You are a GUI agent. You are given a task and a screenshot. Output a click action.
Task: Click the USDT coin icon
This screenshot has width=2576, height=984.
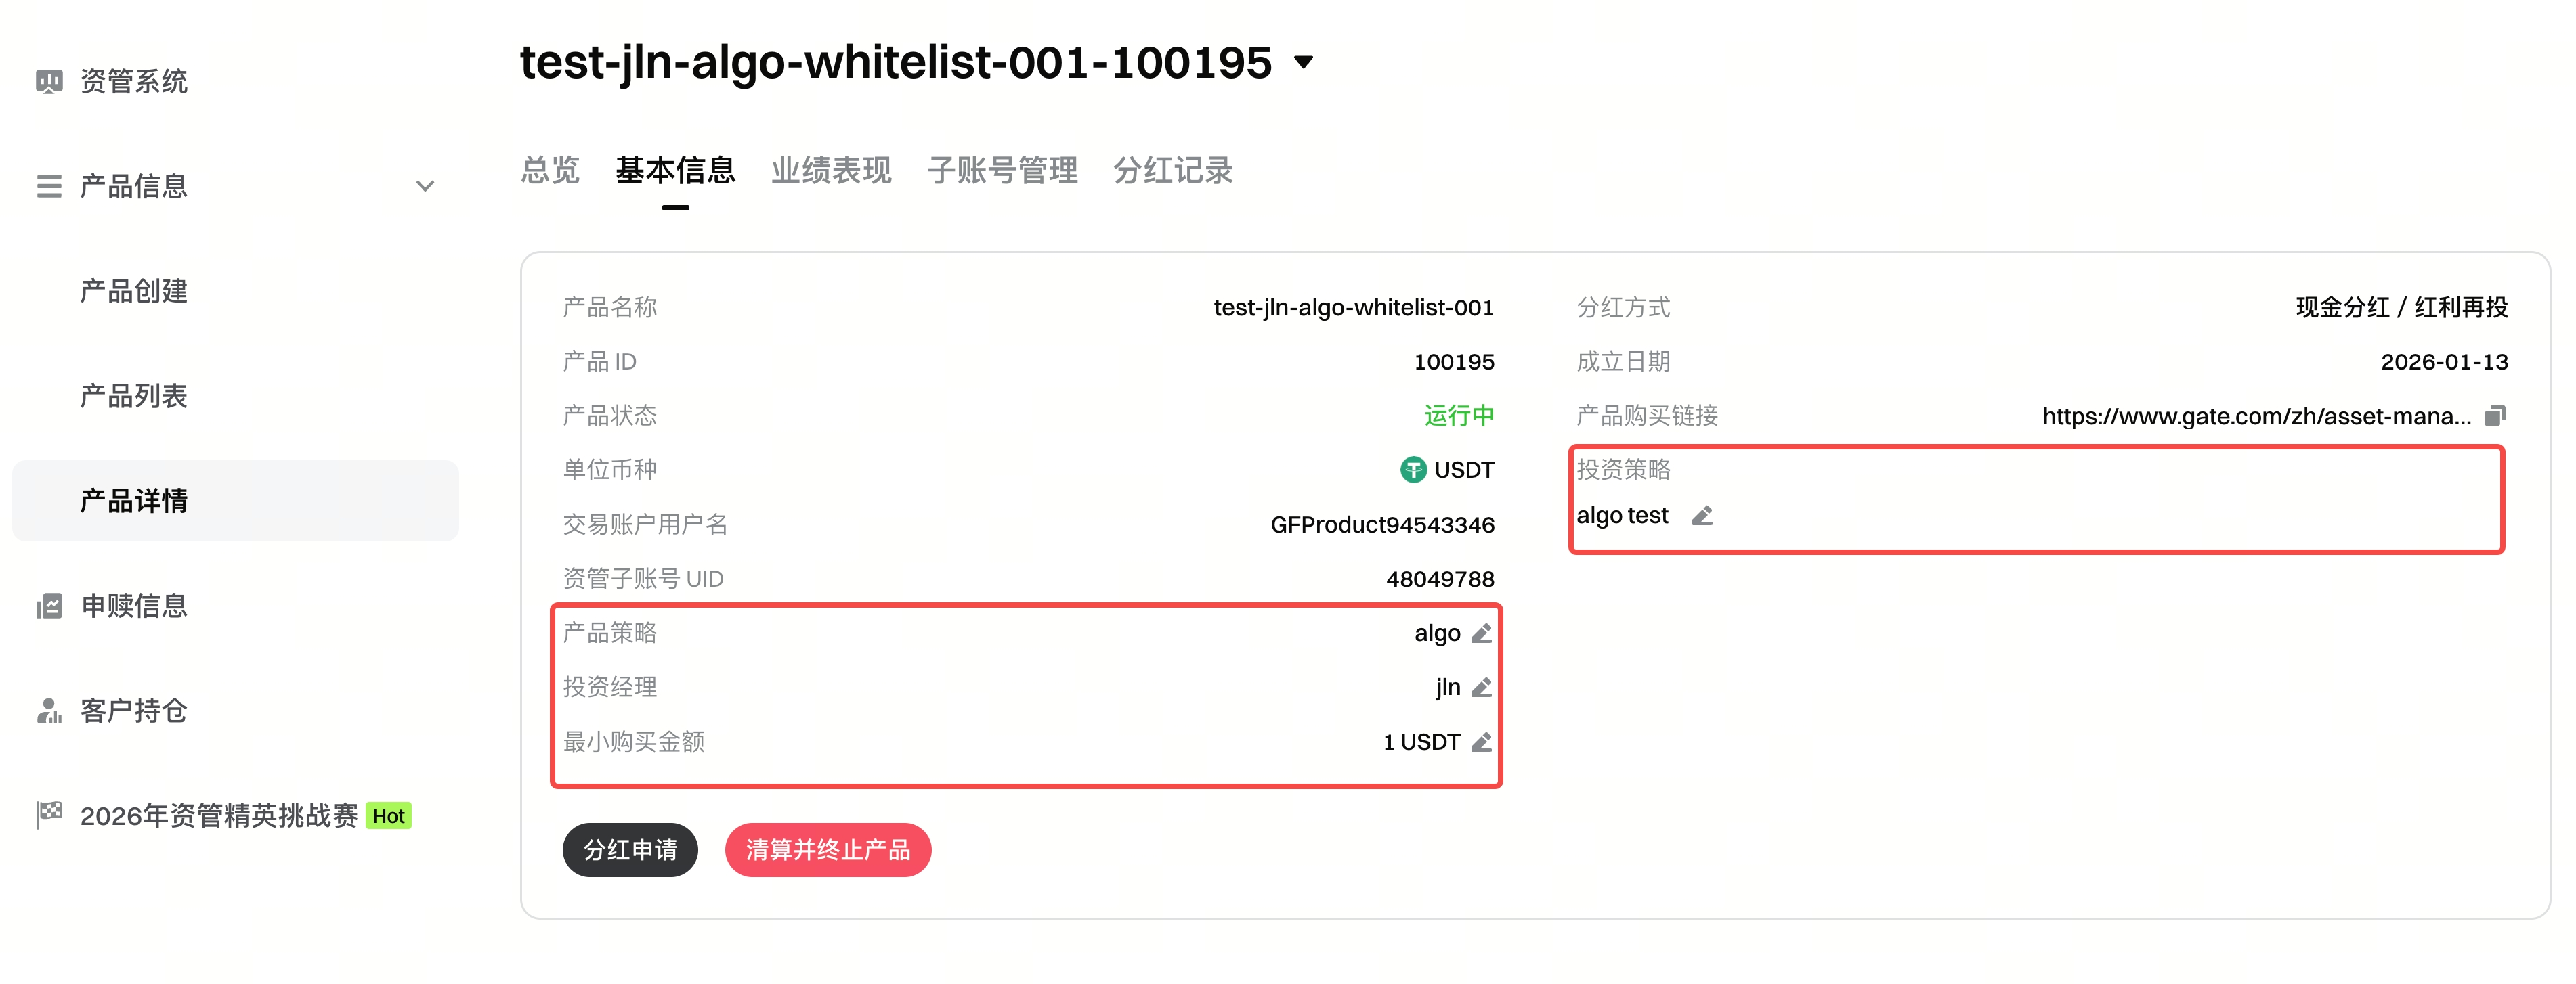coord(1411,470)
